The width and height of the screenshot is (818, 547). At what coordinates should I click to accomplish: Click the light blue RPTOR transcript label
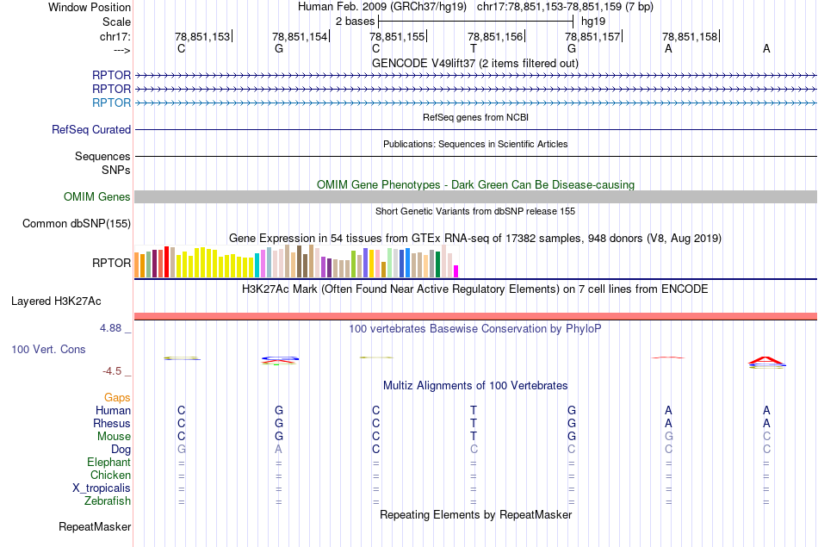[111, 103]
